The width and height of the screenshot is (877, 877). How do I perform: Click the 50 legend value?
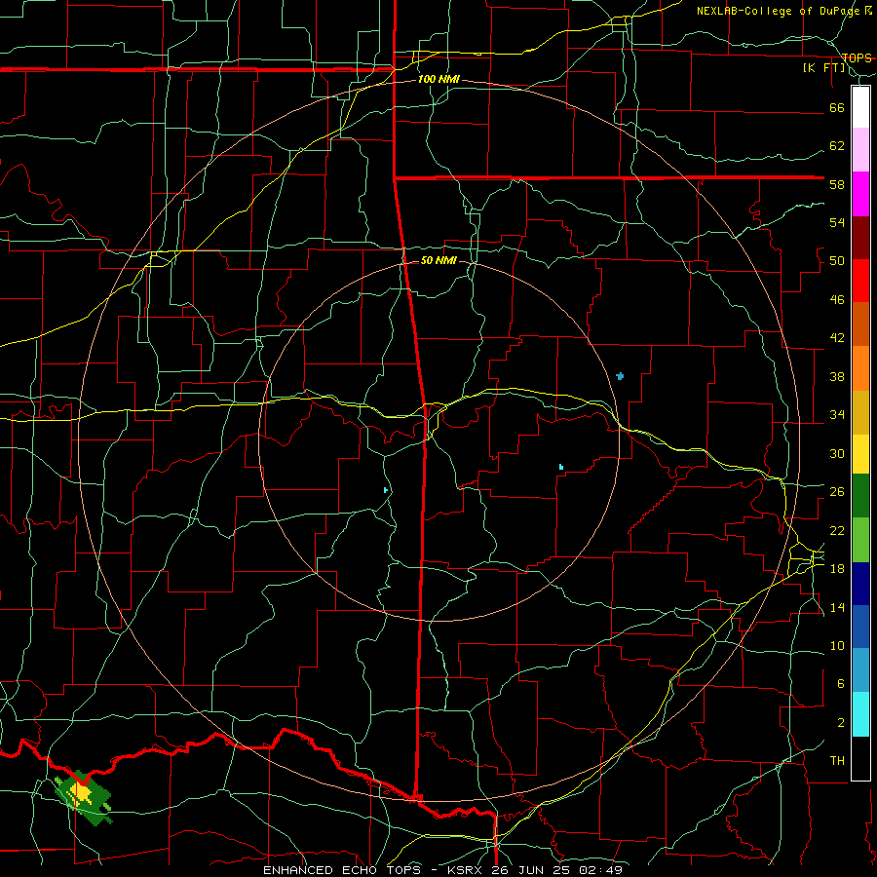pyautogui.click(x=837, y=261)
